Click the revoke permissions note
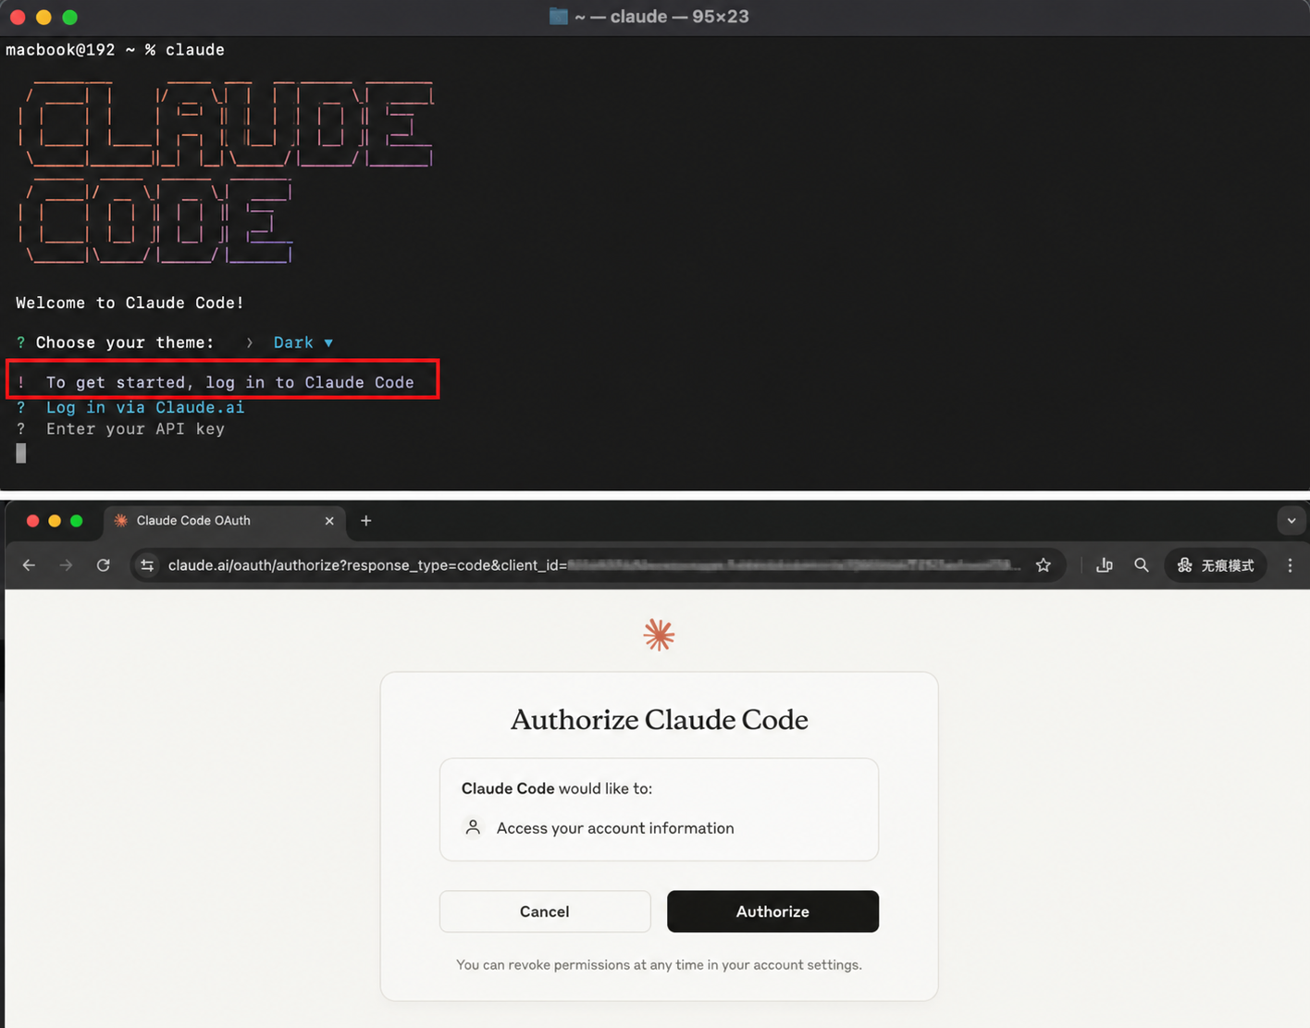Screen dimensions: 1310x1028 tap(659, 965)
